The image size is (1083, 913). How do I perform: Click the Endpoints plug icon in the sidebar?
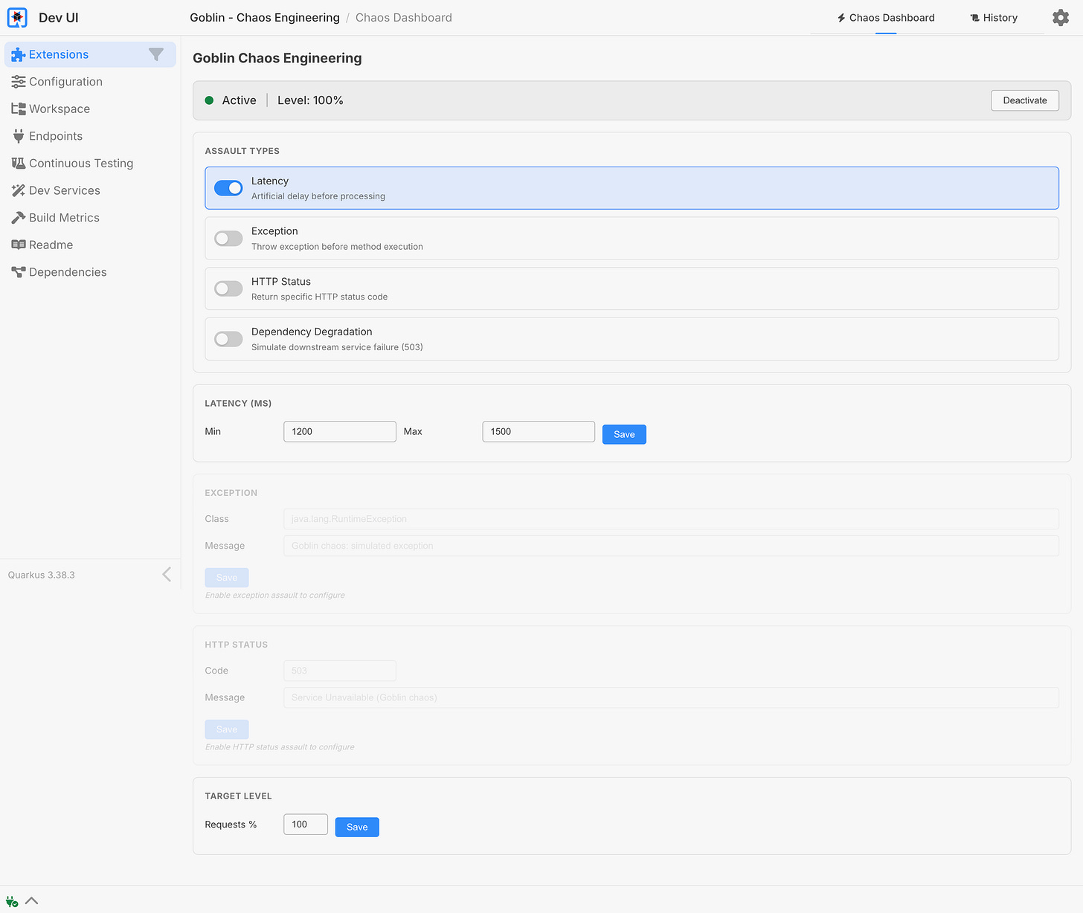18,136
